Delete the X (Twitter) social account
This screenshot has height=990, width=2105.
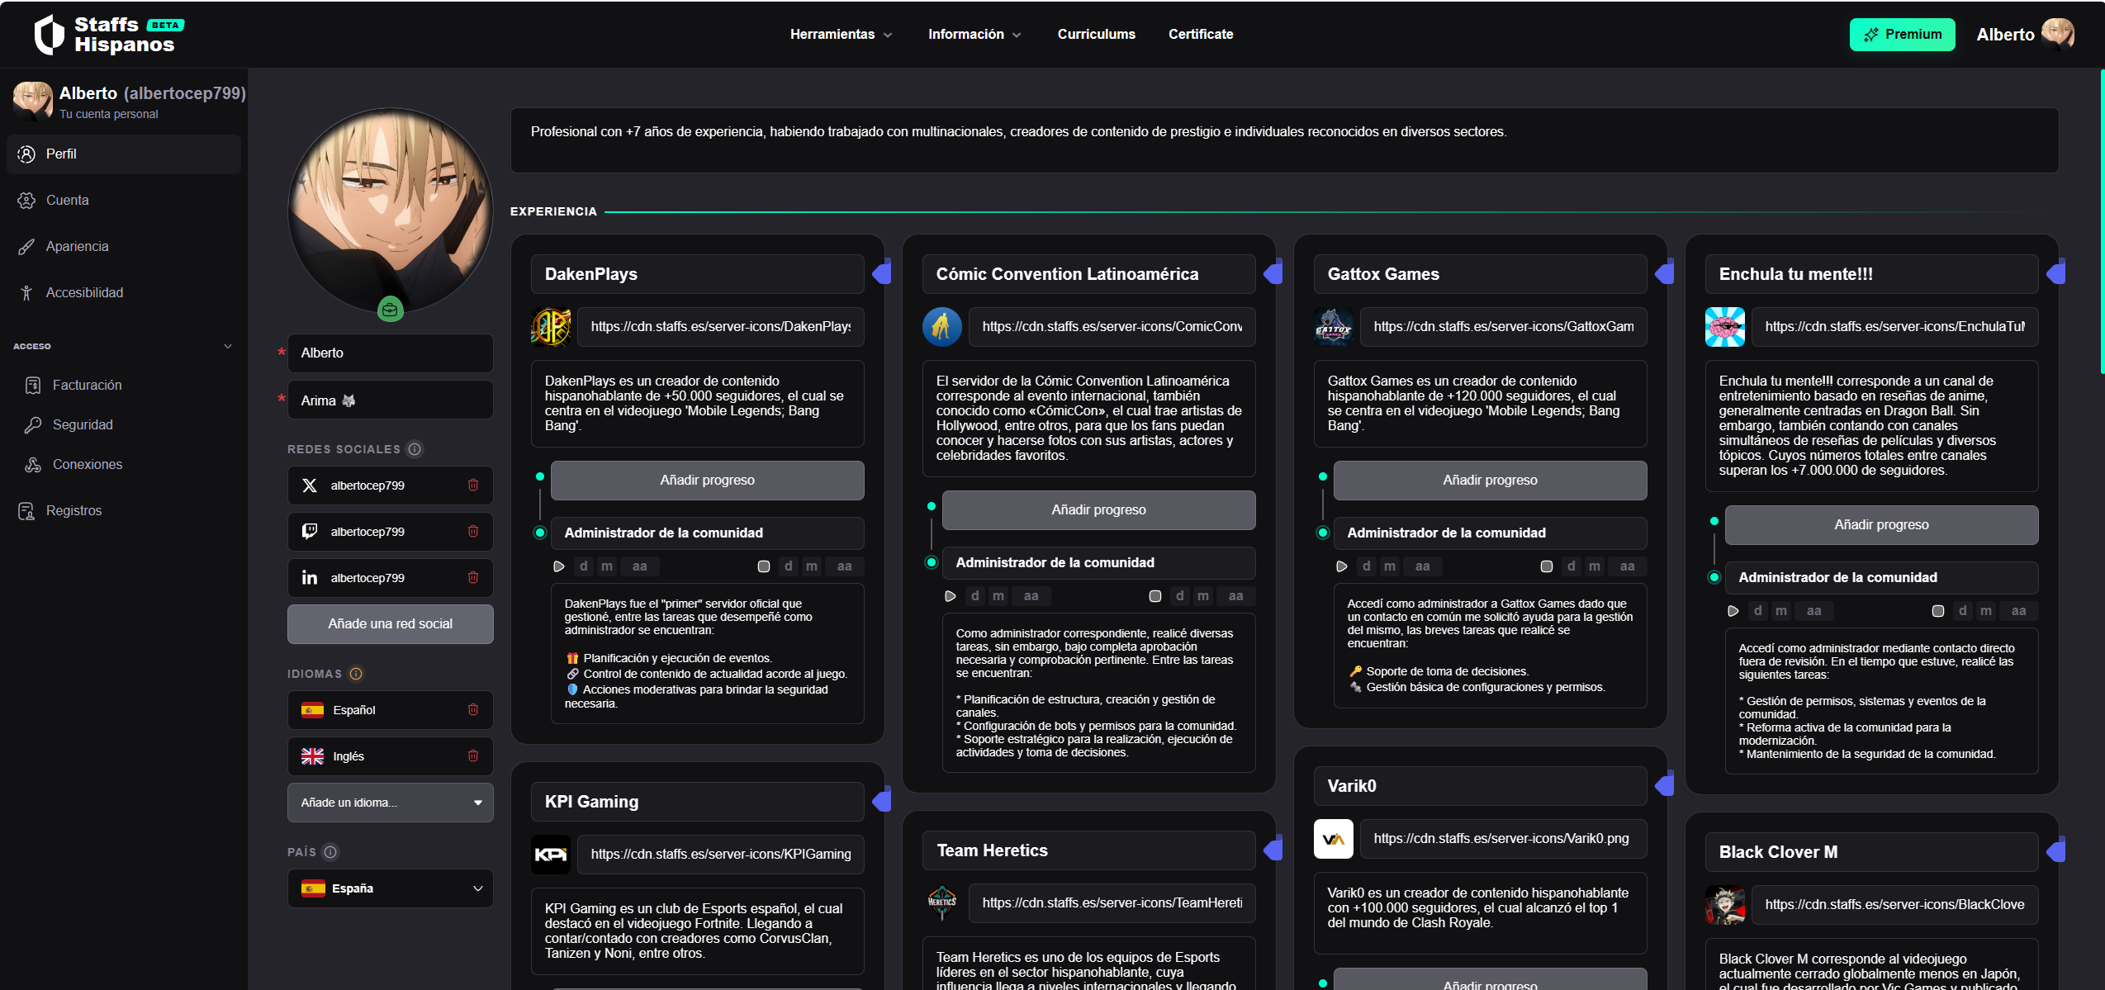[x=473, y=486]
